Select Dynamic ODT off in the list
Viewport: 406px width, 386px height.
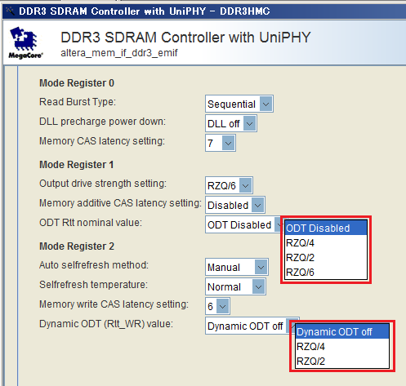point(342,331)
